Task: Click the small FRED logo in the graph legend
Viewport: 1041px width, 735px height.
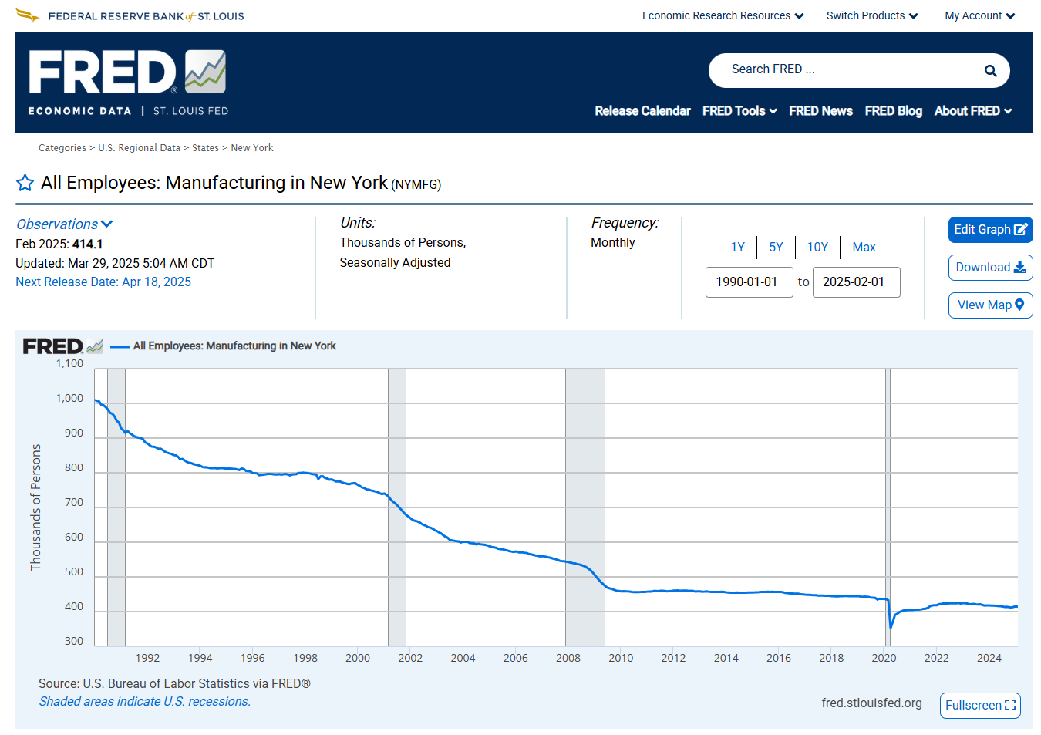Action: [63, 346]
